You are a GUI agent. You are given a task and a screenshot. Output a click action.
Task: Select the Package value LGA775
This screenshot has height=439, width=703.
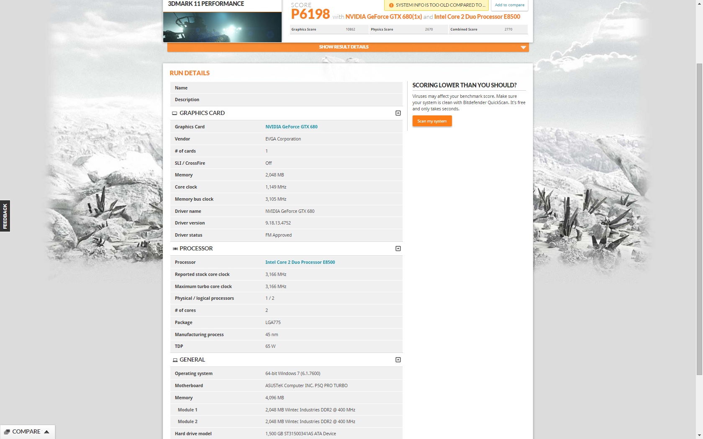point(273,323)
